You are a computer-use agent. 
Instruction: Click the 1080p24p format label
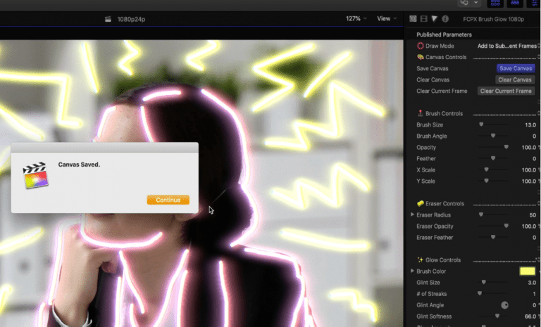(x=131, y=19)
